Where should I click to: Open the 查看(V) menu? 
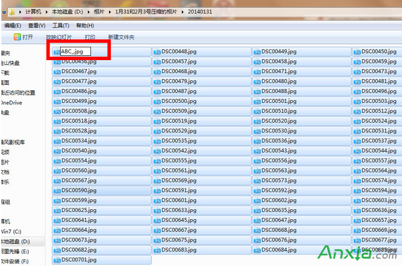(x=37, y=25)
